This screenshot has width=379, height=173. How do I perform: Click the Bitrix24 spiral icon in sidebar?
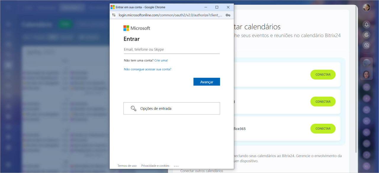[x=367, y=35]
